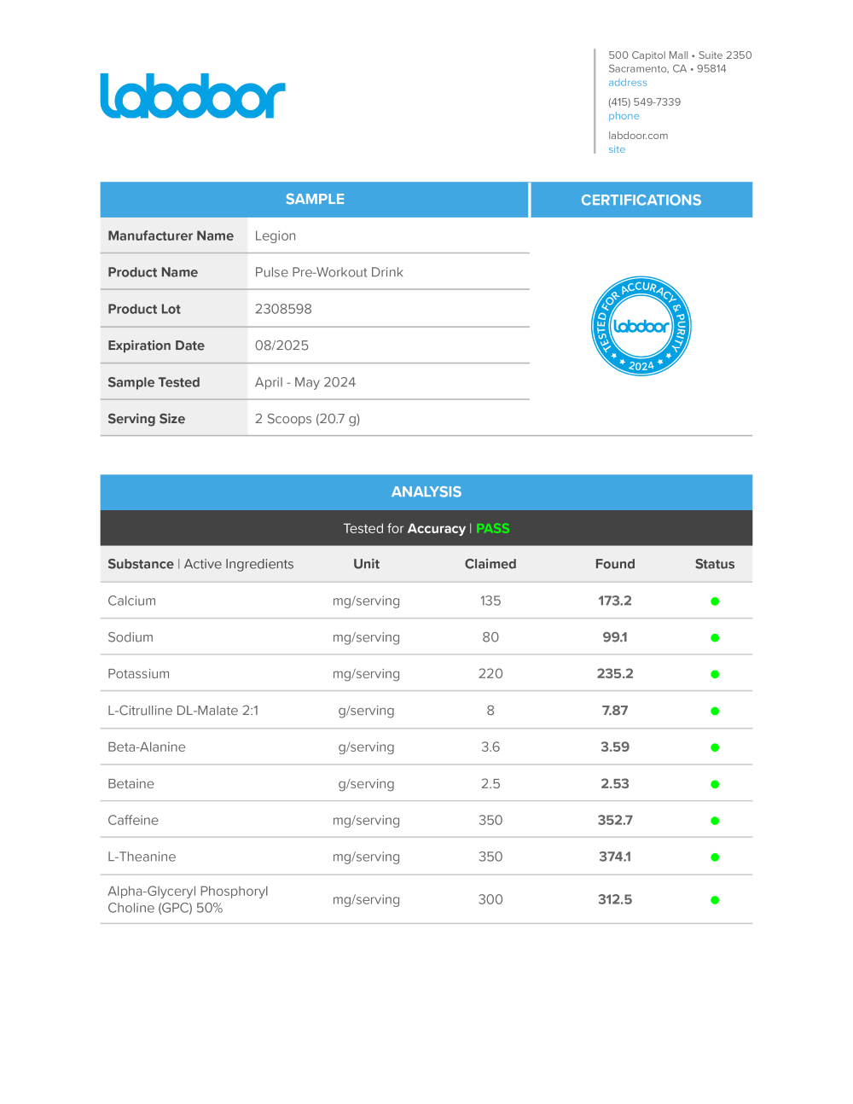This screenshot has height=1104, width=853.
Task: Select the phone number (415) 549-7339
Action: coord(644,102)
